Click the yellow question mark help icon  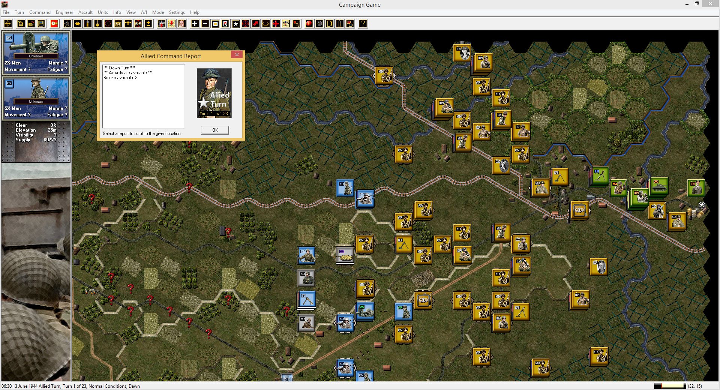pyautogui.click(x=363, y=24)
